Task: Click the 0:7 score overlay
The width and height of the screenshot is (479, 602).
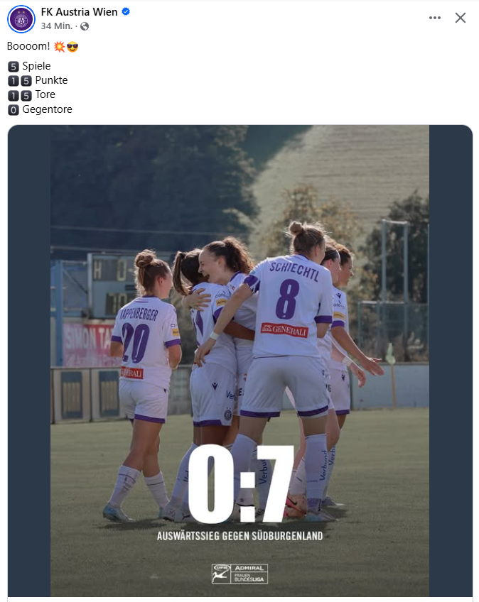Action: tap(241, 483)
